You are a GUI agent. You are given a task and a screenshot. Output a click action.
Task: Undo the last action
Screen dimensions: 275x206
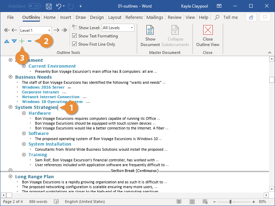tap(58, 6)
